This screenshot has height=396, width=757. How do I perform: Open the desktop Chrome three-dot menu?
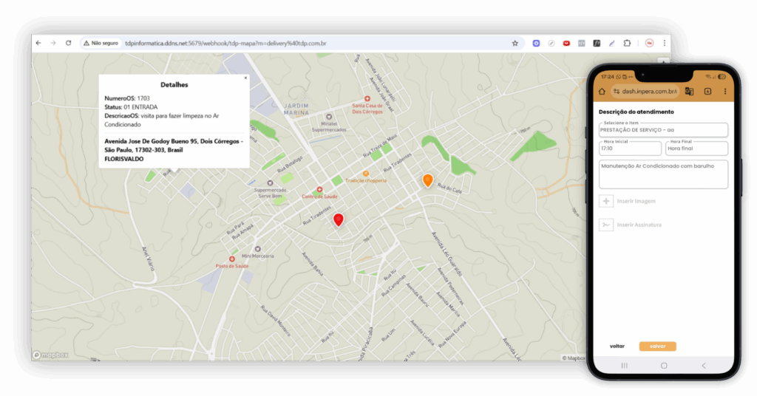click(x=664, y=44)
